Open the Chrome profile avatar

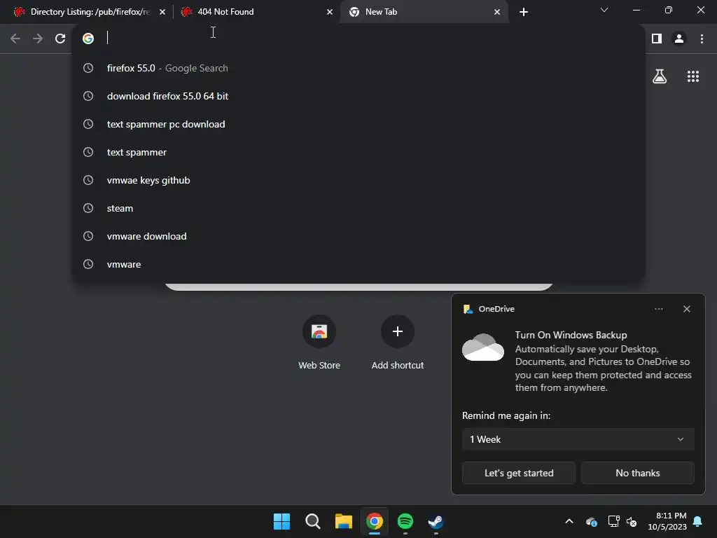click(x=679, y=39)
